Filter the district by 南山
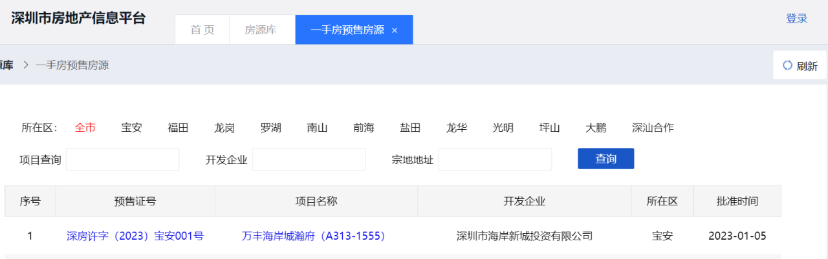 [x=317, y=128]
